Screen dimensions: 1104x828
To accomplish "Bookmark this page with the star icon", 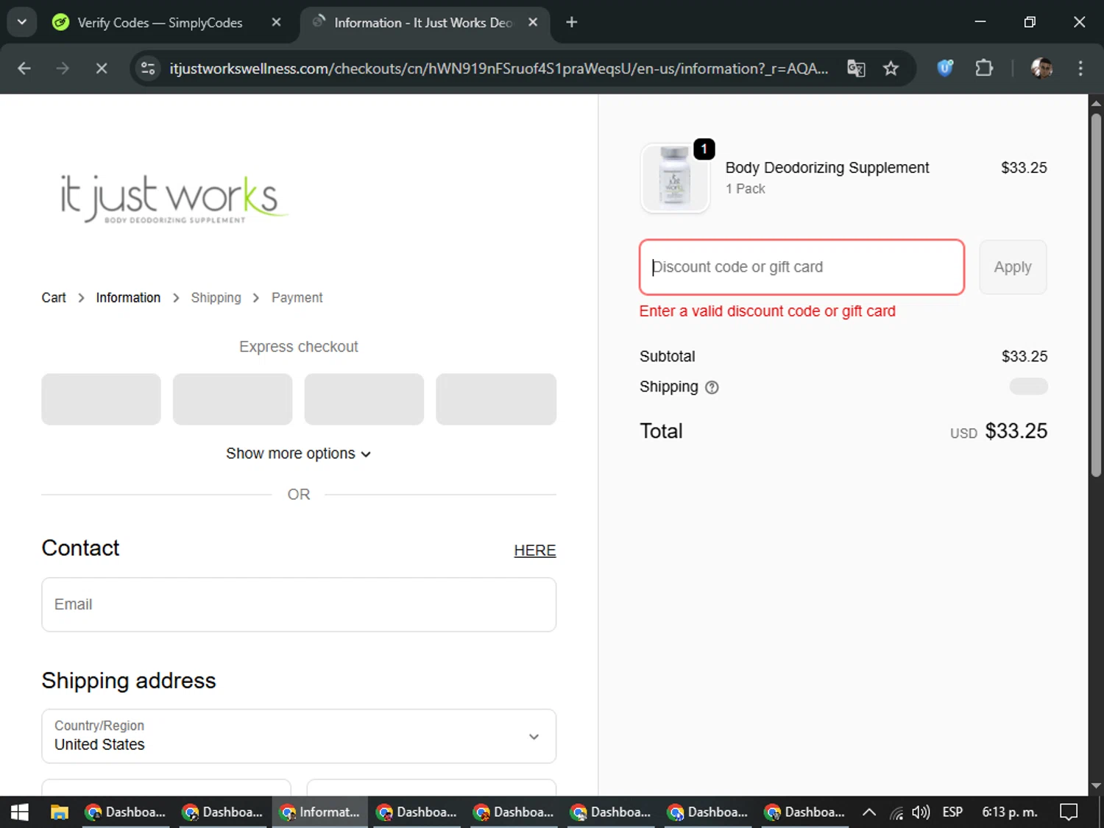I will 891,68.
